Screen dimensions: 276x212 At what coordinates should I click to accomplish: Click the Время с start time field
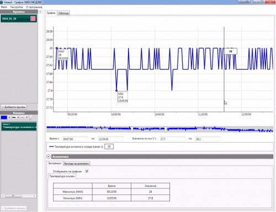(75, 139)
